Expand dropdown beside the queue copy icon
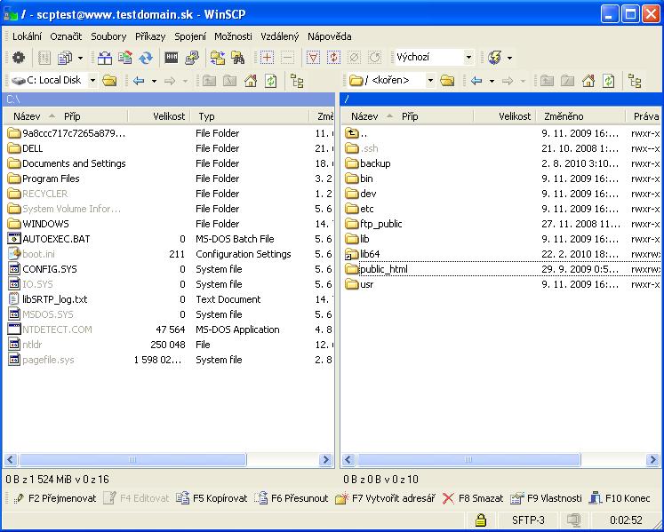664x532 pixels. point(80,58)
